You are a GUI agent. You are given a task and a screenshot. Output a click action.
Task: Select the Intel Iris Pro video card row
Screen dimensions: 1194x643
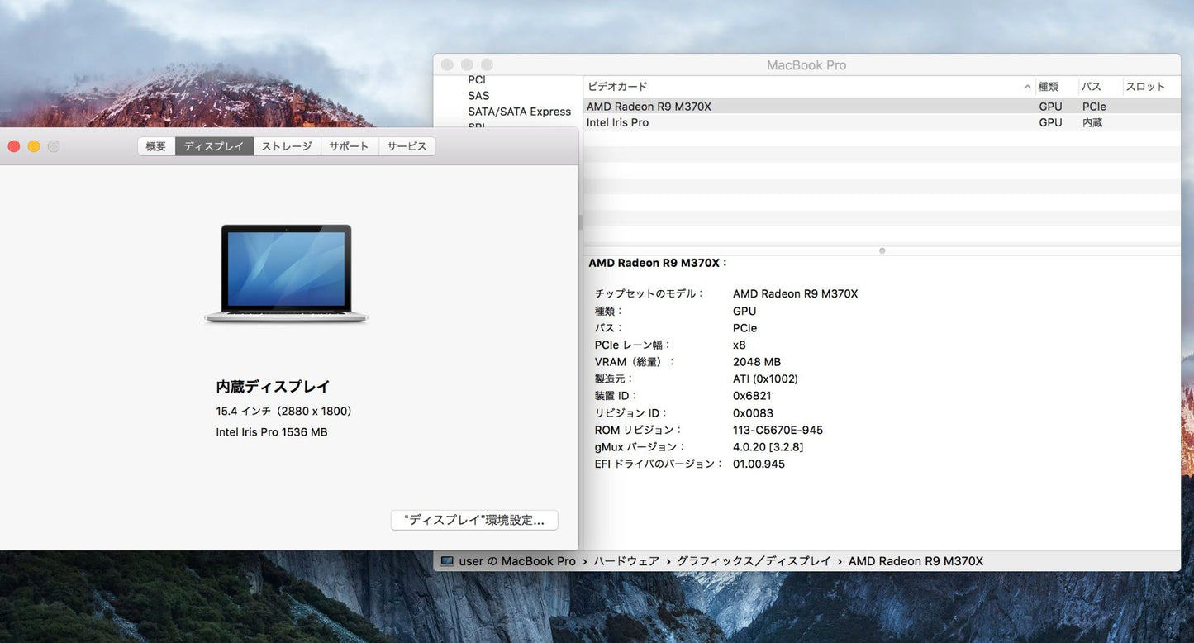pyautogui.click(x=882, y=122)
